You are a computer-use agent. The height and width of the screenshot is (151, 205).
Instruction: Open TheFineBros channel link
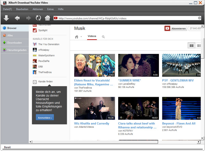(x=45, y=72)
